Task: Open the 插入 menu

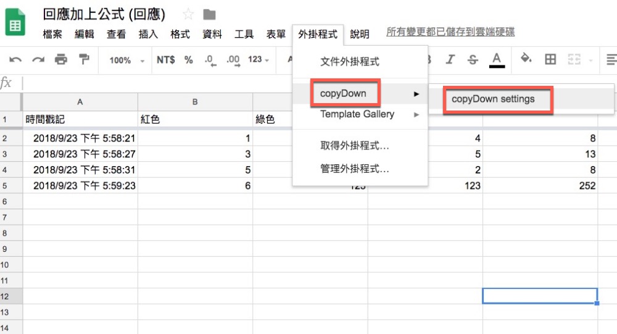Action: (148, 35)
